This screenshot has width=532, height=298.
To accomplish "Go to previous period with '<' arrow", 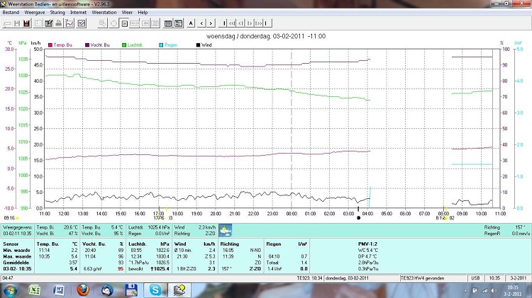I will pos(203,23).
